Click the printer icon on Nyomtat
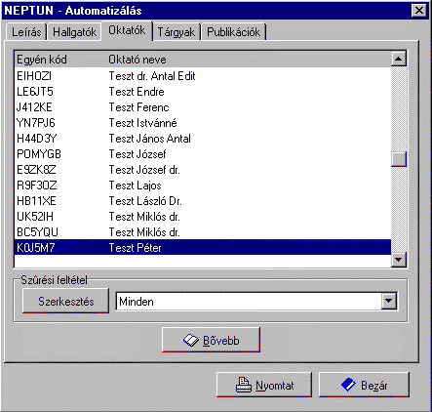 244,385
